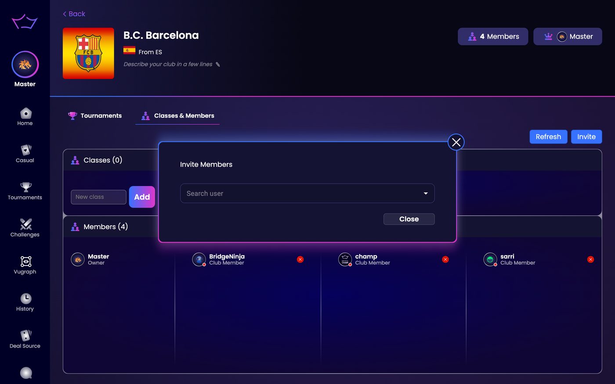This screenshot has height=384, width=615.
Task: Go to Home in sidebar
Action: [25, 117]
